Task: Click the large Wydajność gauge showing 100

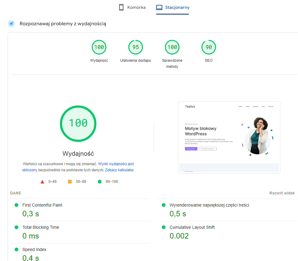Action: coord(78,124)
